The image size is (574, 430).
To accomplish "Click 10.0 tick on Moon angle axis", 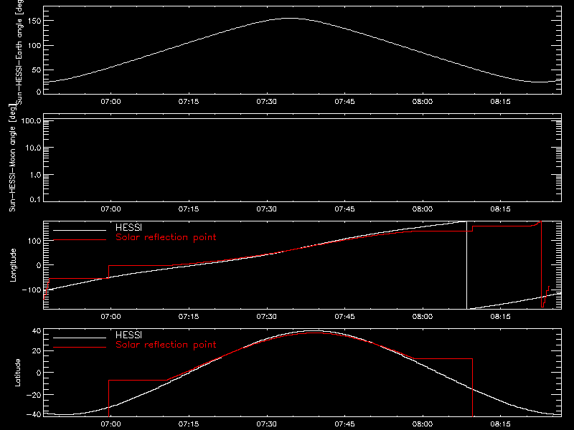I will pos(33,148).
